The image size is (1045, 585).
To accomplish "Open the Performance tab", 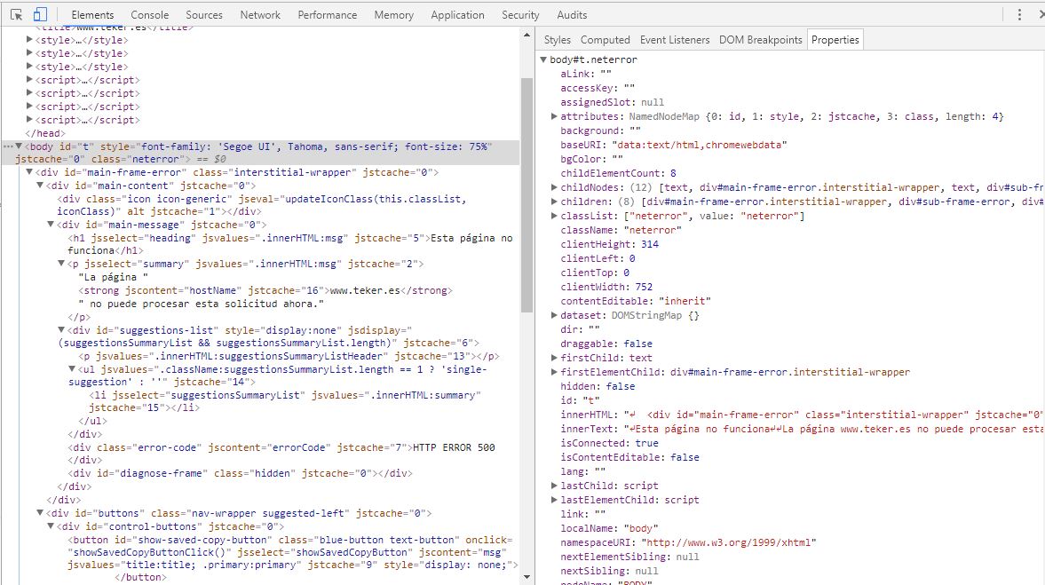I will 328,15.
